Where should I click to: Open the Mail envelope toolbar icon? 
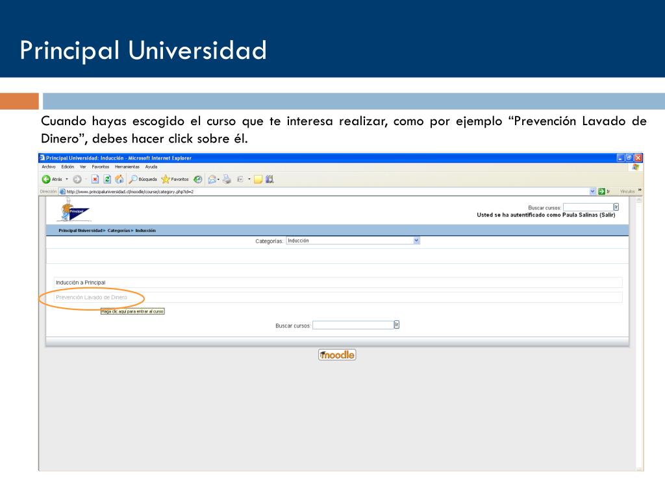pos(212,179)
